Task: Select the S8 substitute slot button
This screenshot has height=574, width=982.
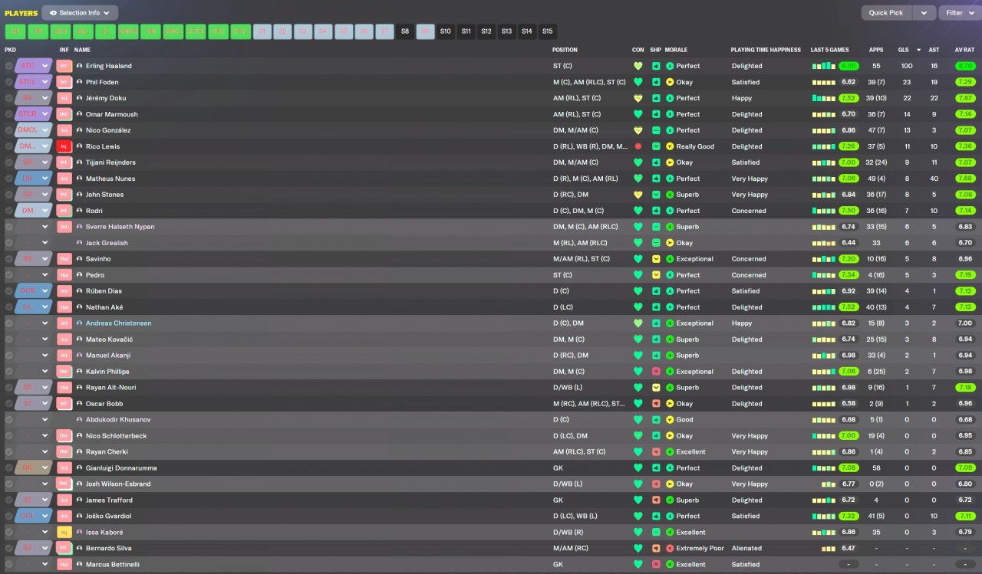Action: tap(405, 31)
